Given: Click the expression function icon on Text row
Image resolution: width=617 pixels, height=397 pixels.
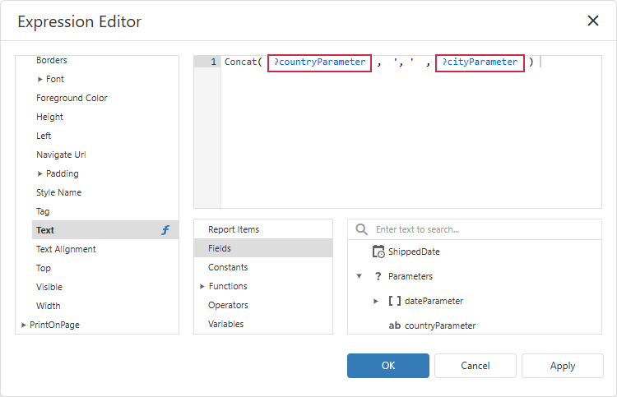Looking at the screenshot, I should (165, 230).
